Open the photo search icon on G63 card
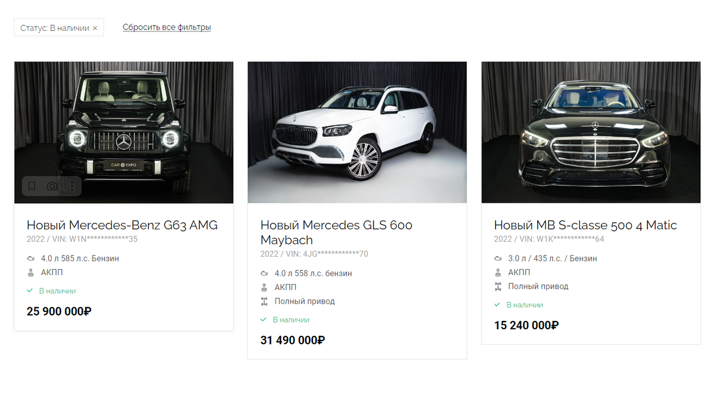 tap(52, 186)
